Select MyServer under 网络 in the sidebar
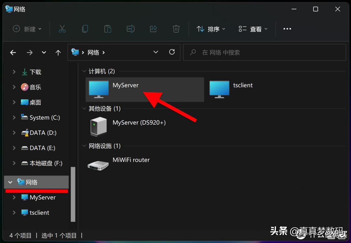The image size is (351, 243). [42, 197]
